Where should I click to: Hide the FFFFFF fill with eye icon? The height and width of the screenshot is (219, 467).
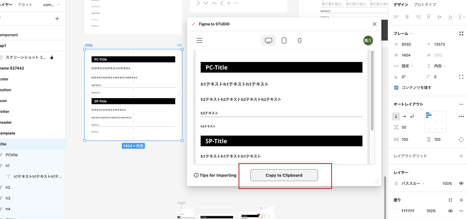pos(450,211)
